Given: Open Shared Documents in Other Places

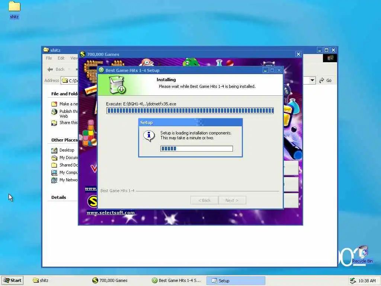Looking at the screenshot, I should (68, 165).
